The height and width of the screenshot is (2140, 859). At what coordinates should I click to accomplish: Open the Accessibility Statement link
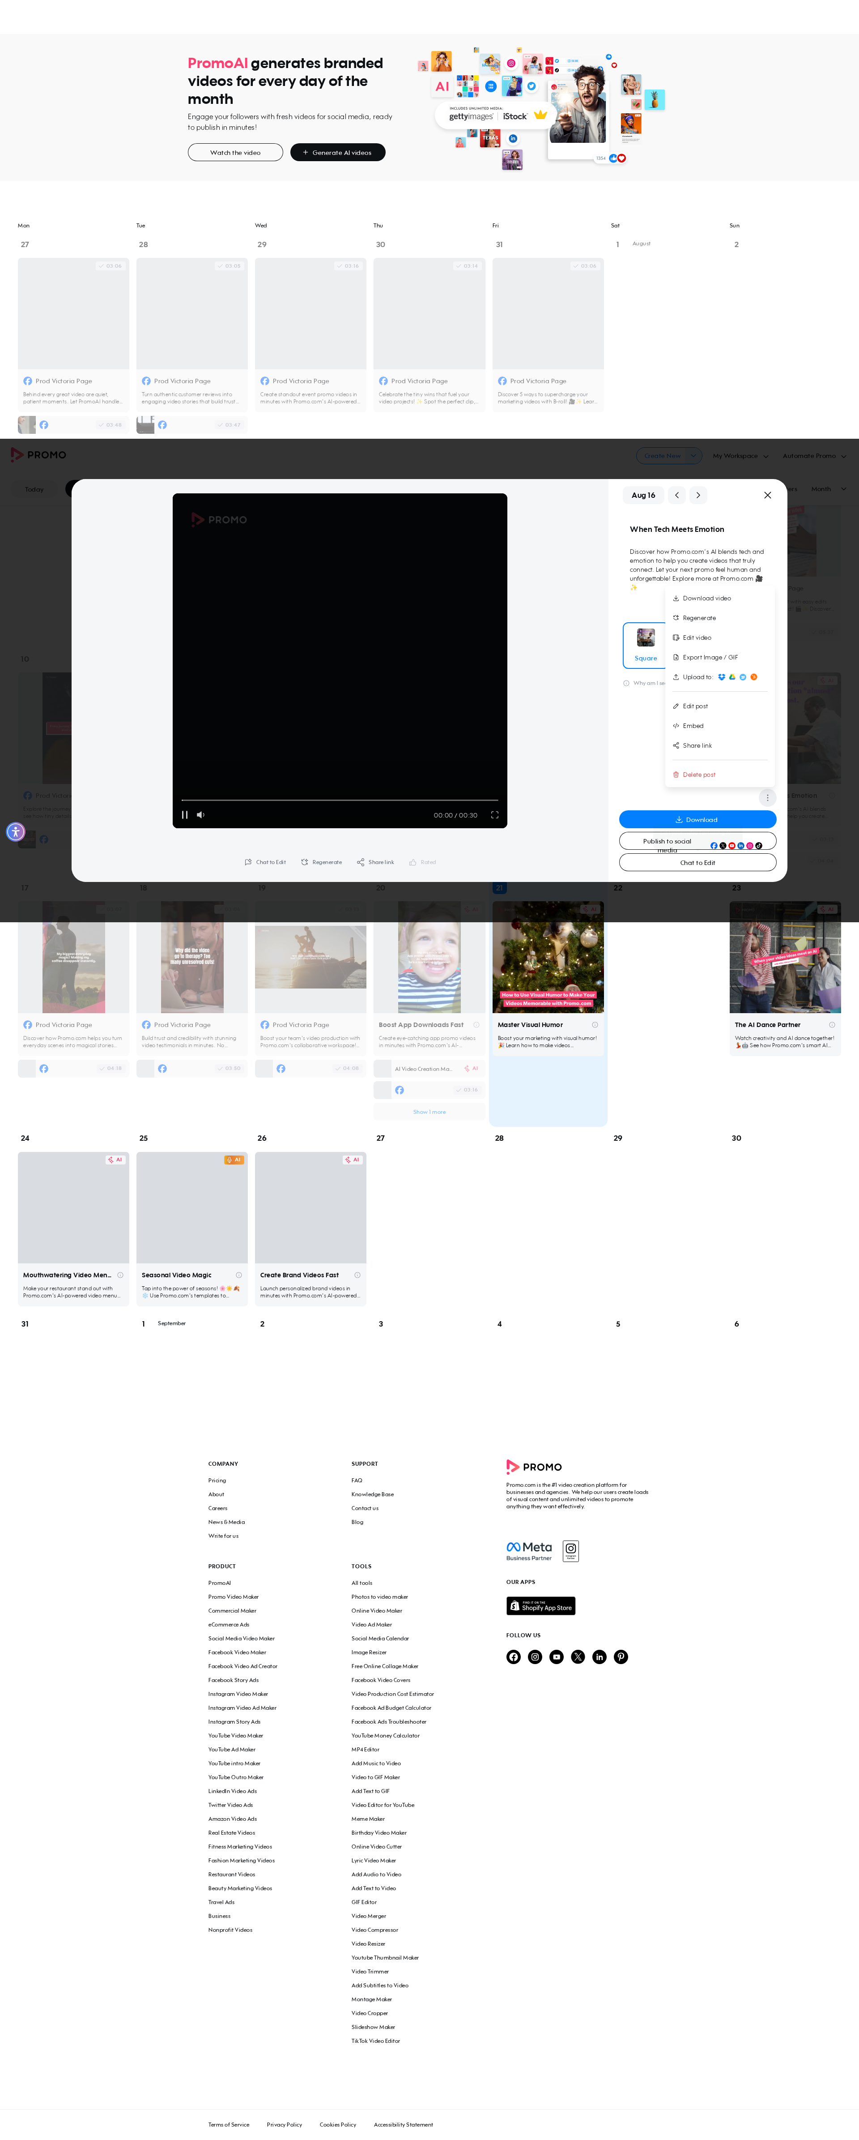point(404,2125)
